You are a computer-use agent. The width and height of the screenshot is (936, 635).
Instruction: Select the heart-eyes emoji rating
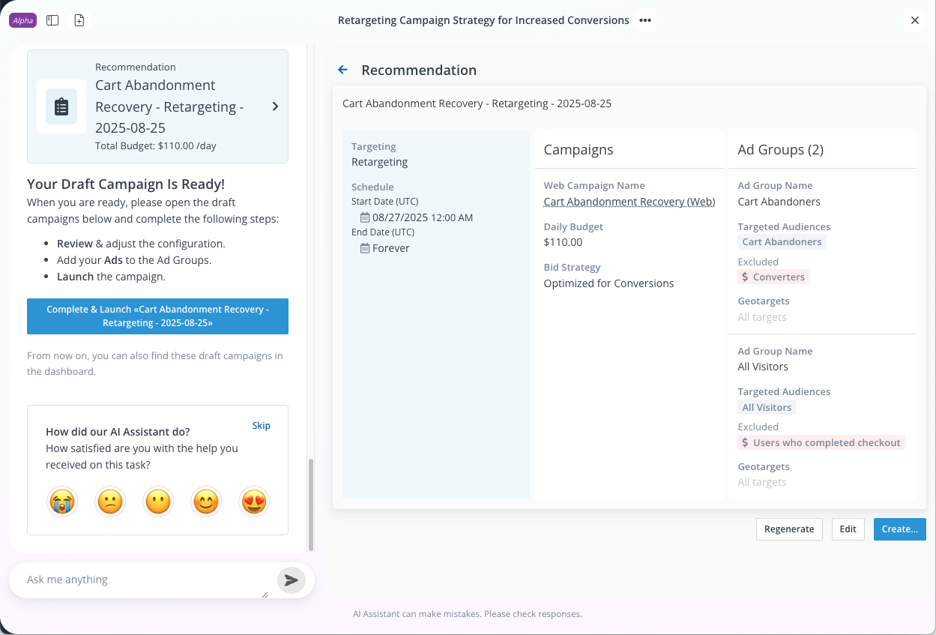[253, 502]
